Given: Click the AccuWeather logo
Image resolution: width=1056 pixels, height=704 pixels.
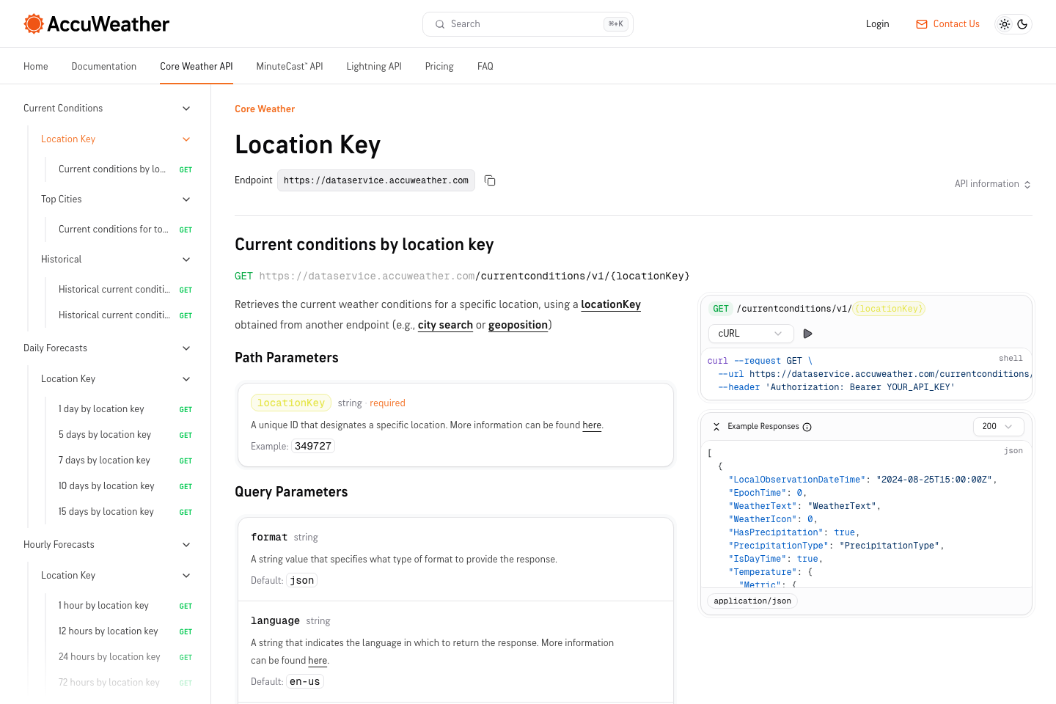Looking at the screenshot, I should (x=95, y=23).
